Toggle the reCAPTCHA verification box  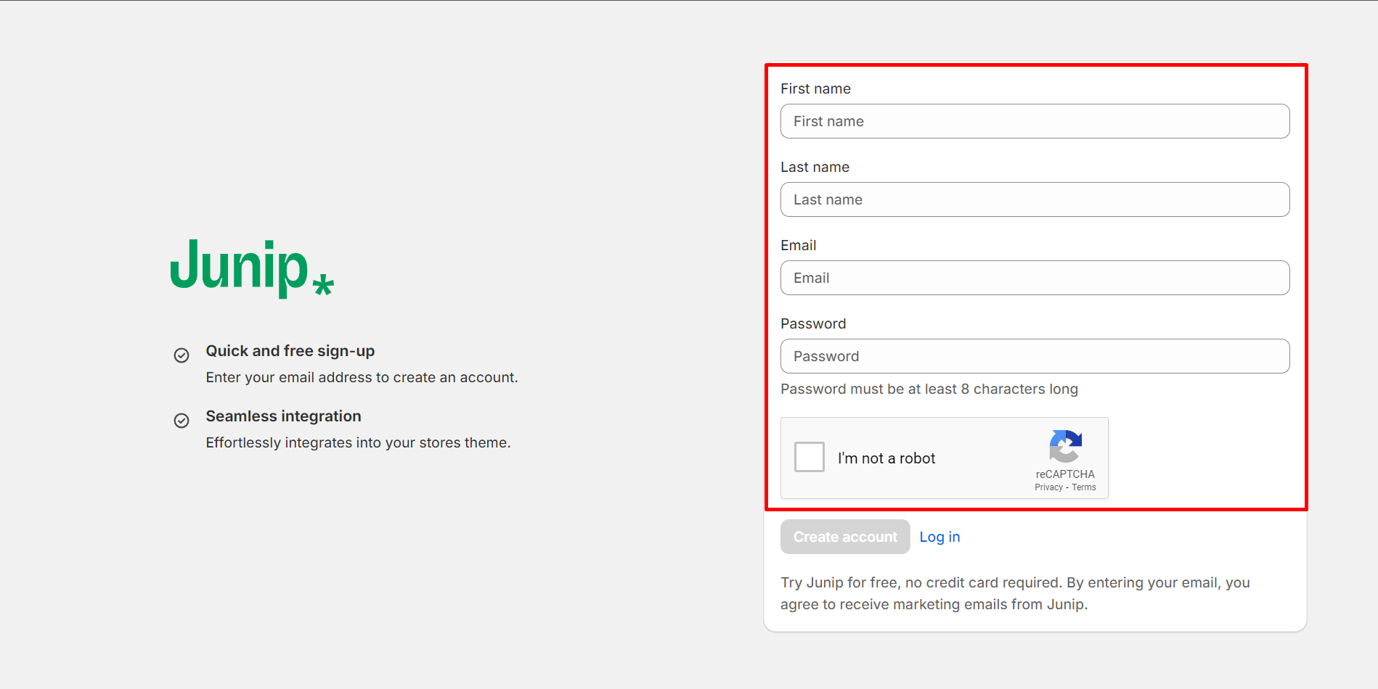pos(809,457)
